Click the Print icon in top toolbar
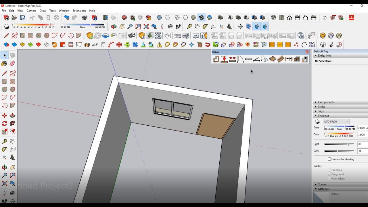This screenshot has height=207, width=368. (x=85, y=18)
